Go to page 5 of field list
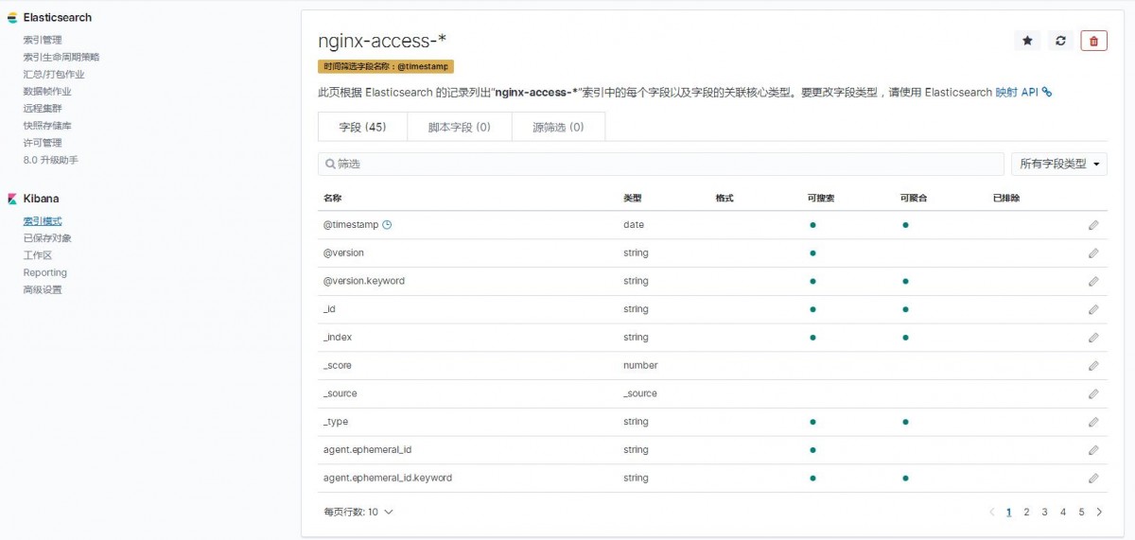This screenshot has height=540, width=1135. pyautogui.click(x=1081, y=512)
